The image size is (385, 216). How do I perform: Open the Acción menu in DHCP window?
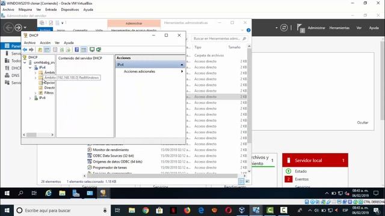click(45, 43)
